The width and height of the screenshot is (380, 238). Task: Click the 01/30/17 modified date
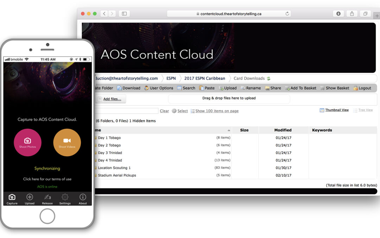[x=284, y=168]
